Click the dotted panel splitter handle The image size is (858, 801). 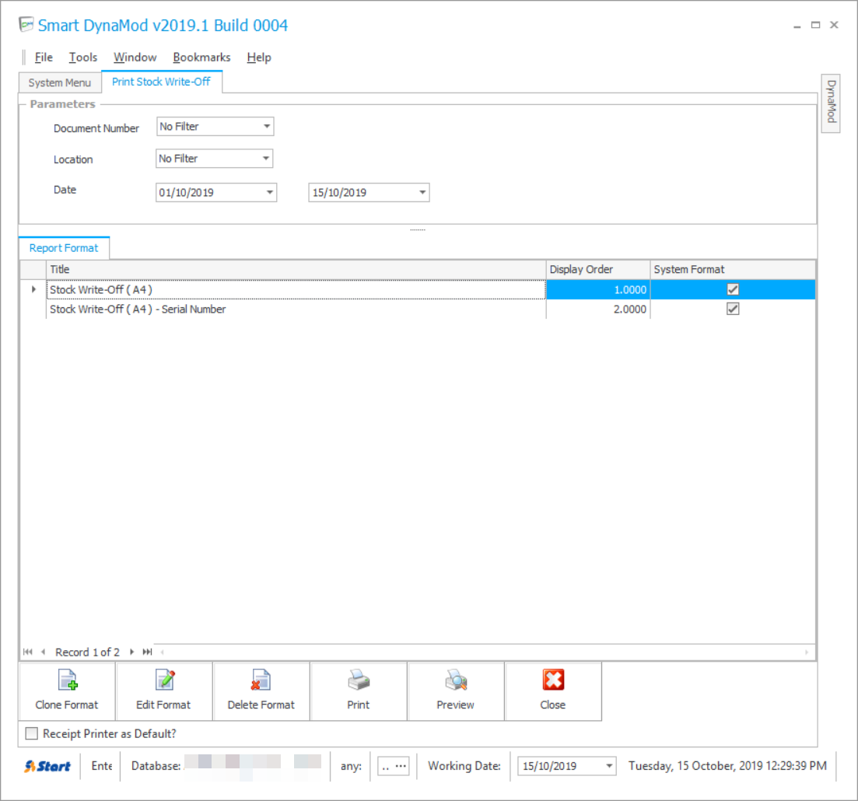[418, 229]
